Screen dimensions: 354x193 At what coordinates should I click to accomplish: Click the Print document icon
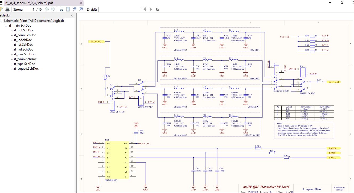[x=8, y=9]
